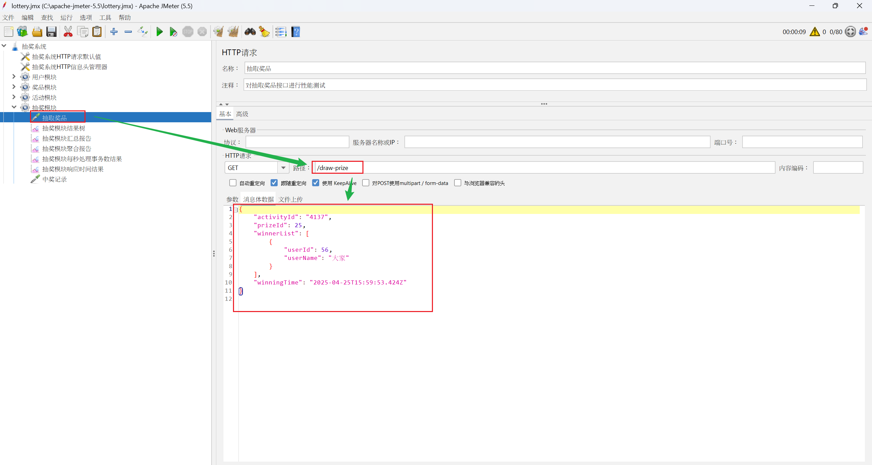Click the Function Helper list icon
This screenshot has width=872, height=465.
(281, 32)
